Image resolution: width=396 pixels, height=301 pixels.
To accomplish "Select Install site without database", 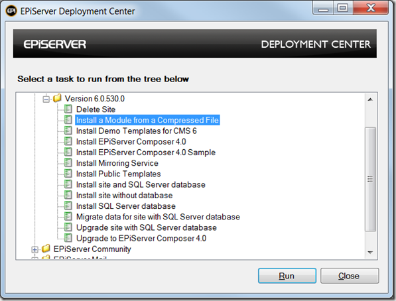I will (x=124, y=195).
